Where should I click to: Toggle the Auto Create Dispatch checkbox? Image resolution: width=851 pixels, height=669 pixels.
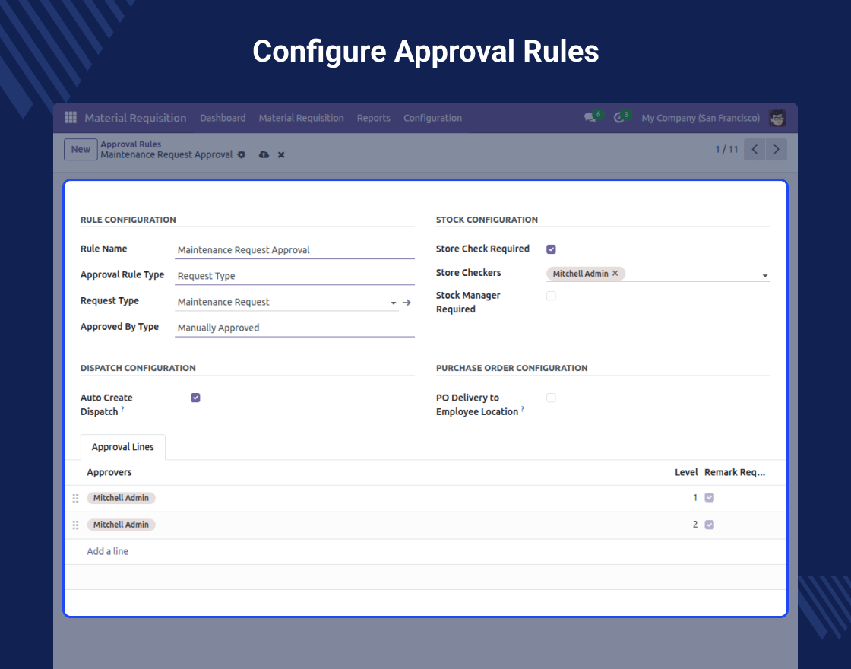click(x=195, y=398)
